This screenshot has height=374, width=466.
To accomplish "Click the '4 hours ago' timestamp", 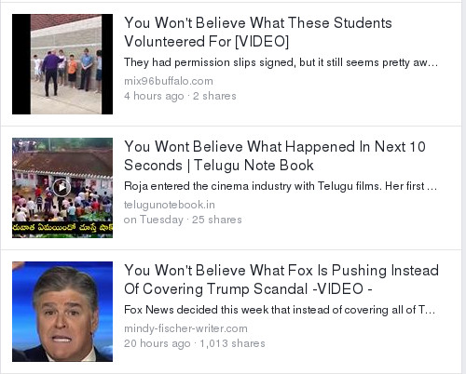I will 154,96.
